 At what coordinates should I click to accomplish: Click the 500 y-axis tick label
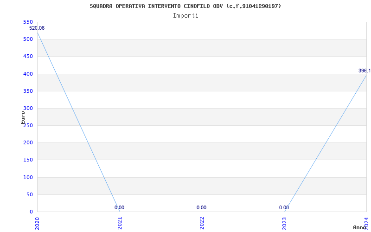[28, 39]
